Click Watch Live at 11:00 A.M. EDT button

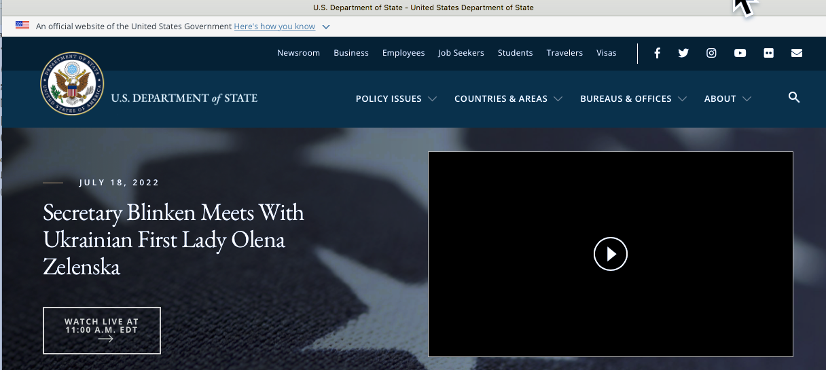(102, 331)
